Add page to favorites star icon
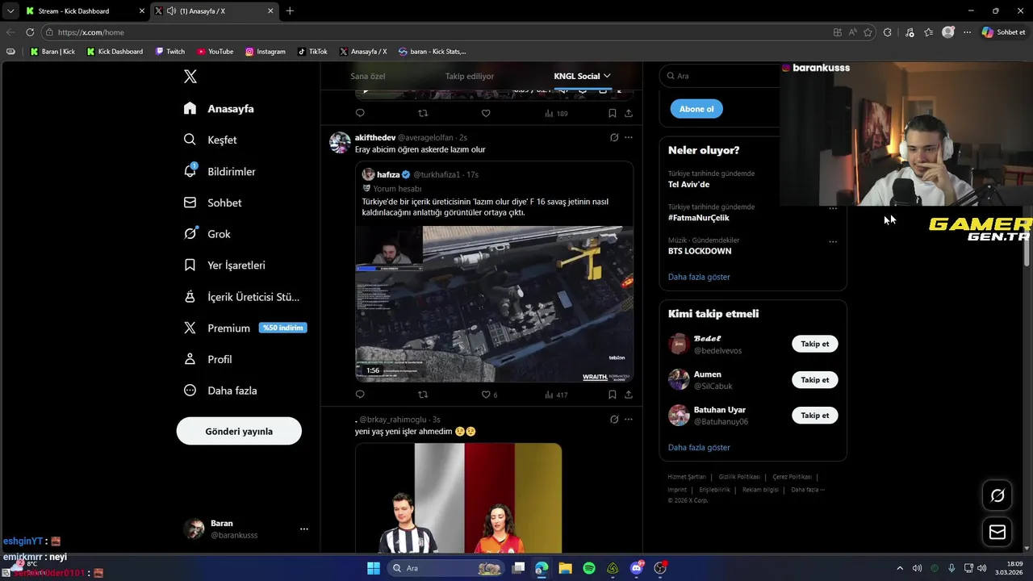 [x=868, y=32]
